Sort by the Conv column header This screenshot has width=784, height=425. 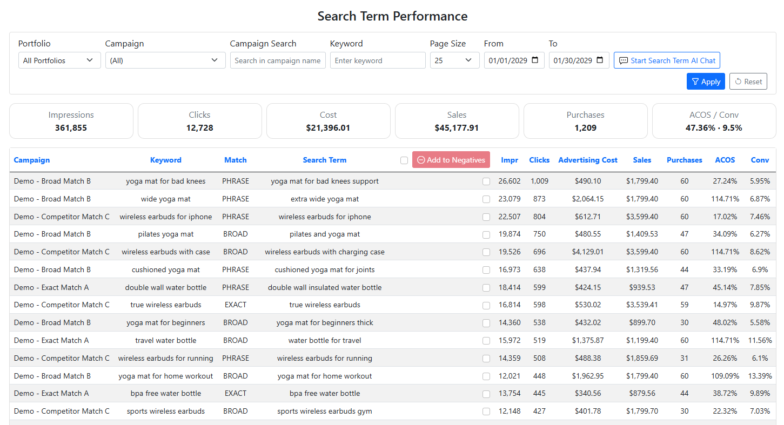pos(760,160)
